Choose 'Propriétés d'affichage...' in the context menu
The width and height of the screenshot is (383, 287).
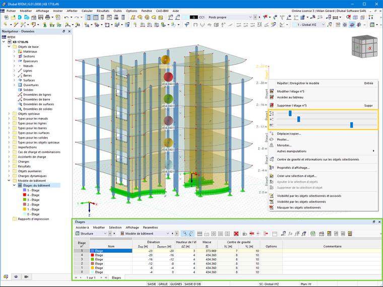tap(293, 168)
